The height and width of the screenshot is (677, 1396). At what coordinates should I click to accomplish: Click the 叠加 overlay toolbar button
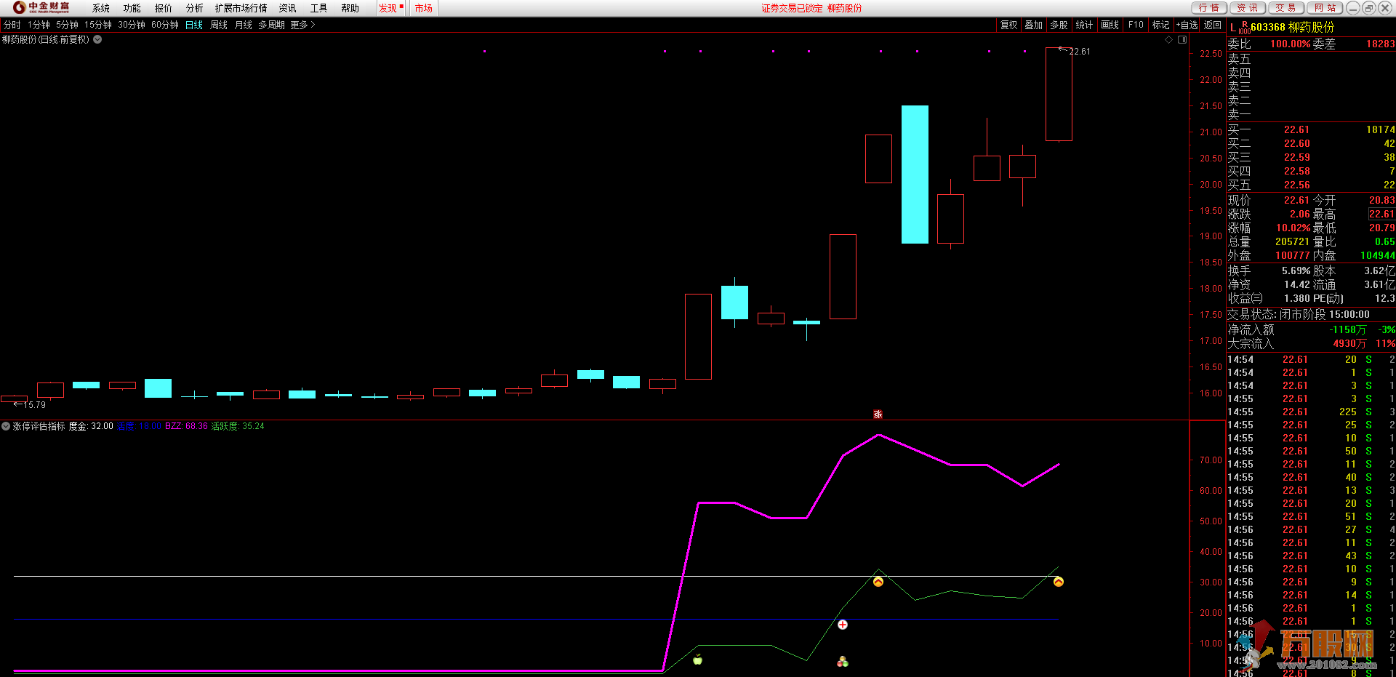[x=1034, y=25]
